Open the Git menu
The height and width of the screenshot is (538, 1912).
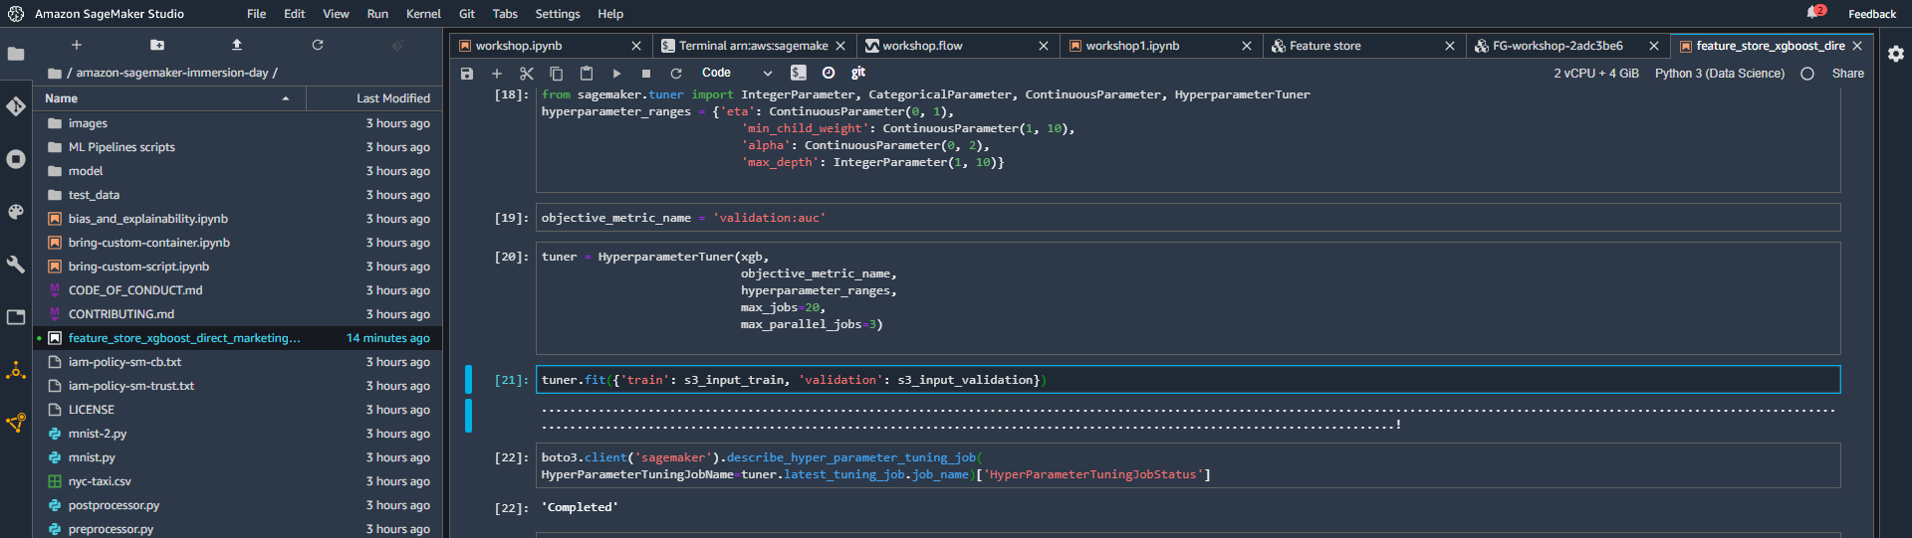467,14
